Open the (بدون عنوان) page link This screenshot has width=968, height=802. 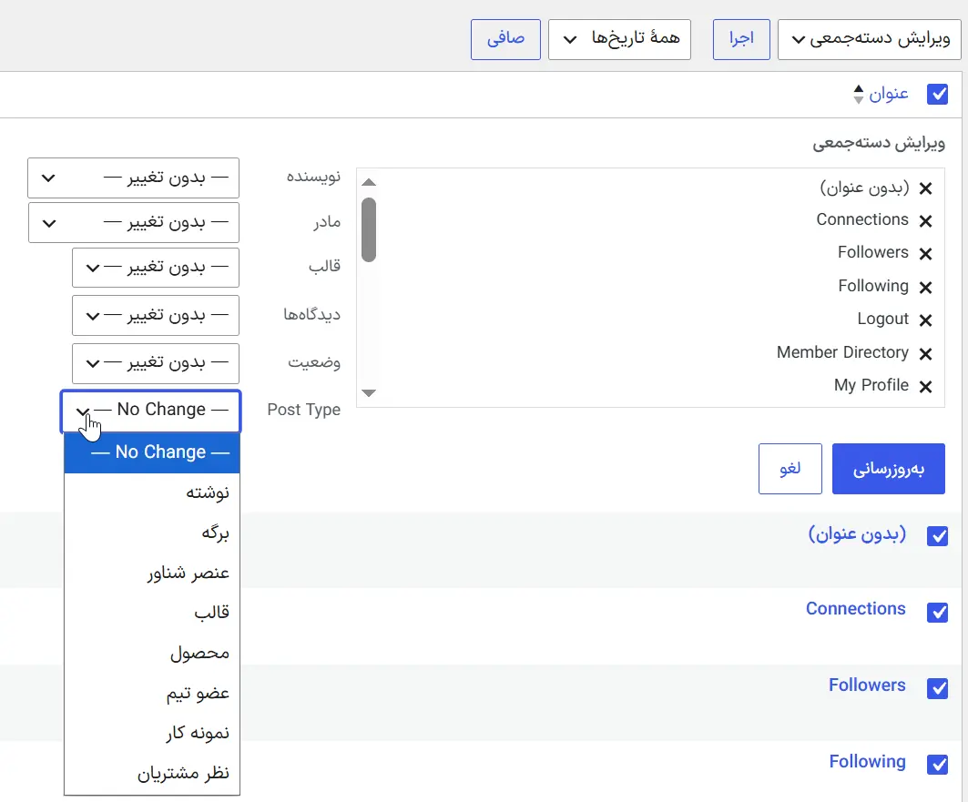pos(857,534)
